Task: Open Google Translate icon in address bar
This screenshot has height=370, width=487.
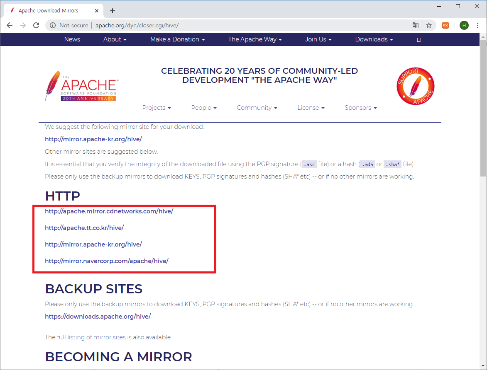Action: coord(415,25)
